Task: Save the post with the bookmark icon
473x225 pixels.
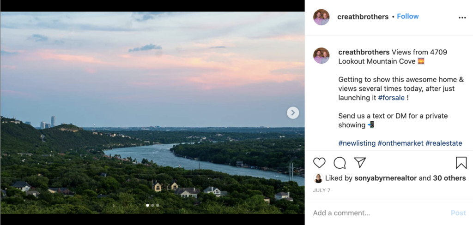Action: [461, 163]
